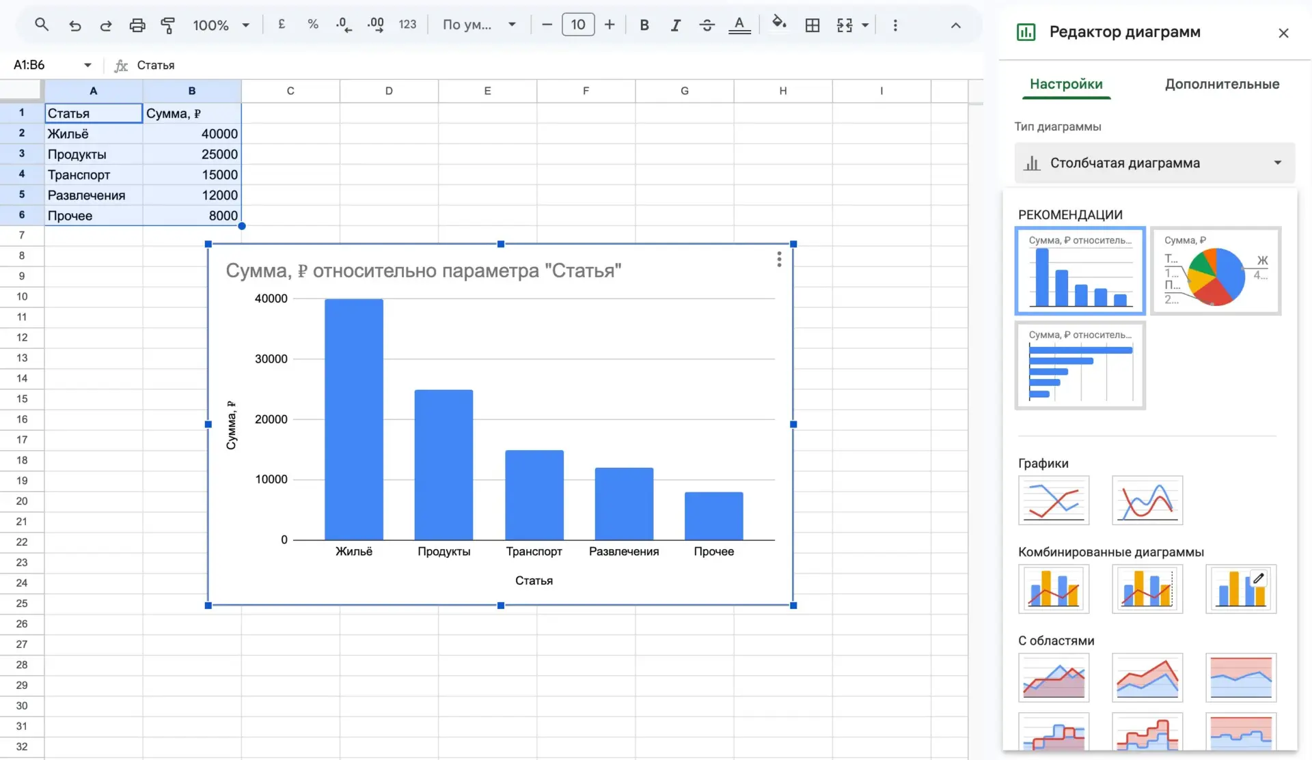Image resolution: width=1312 pixels, height=760 pixels.
Task: Open the font family dropdown
Action: [479, 25]
